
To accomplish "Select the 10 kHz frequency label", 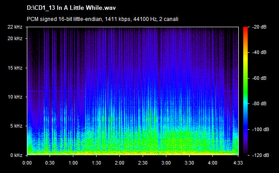I will 15,97.
